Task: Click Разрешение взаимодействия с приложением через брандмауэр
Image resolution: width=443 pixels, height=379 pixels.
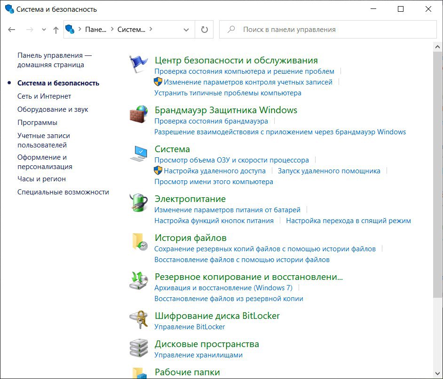Action: (280, 132)
